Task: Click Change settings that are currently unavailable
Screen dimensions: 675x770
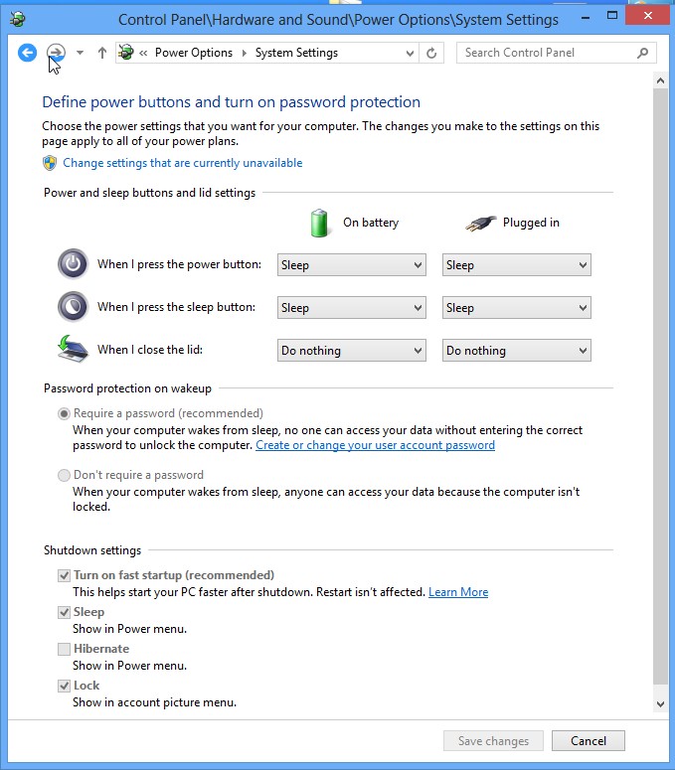Action: 182,163
